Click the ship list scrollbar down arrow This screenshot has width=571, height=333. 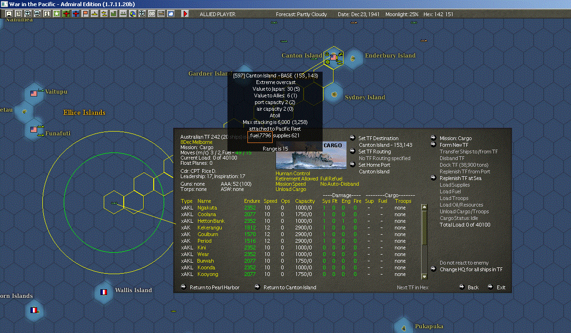[x=424, y=276]
